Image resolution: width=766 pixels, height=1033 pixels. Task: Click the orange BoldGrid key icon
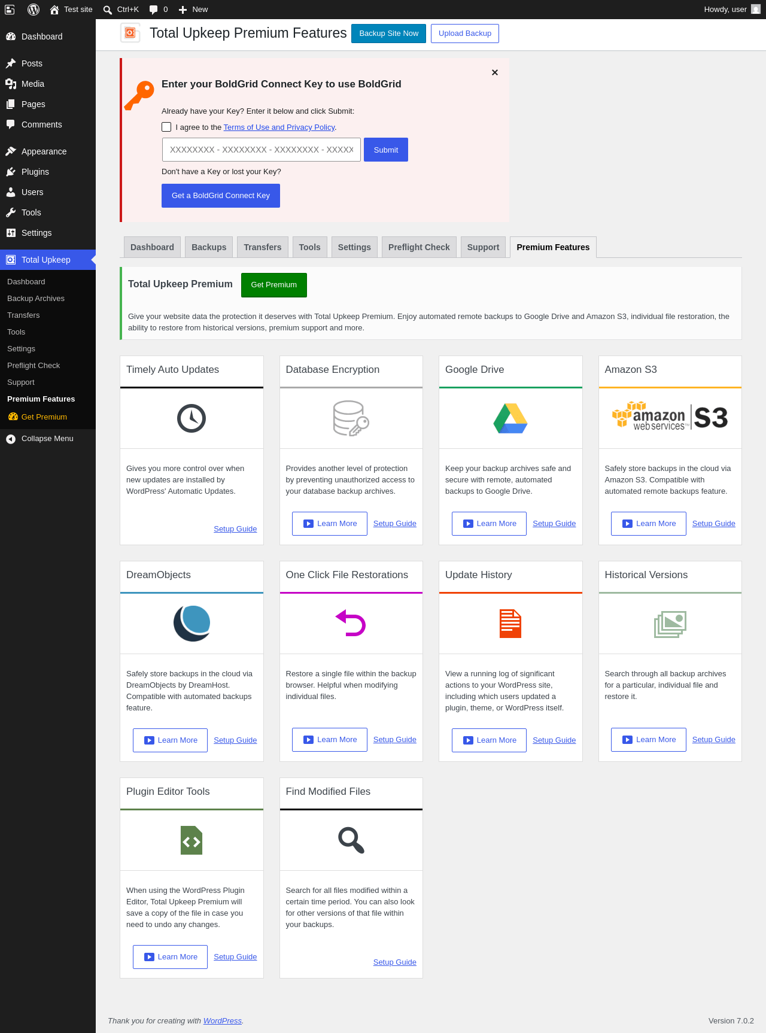point(139,96)
